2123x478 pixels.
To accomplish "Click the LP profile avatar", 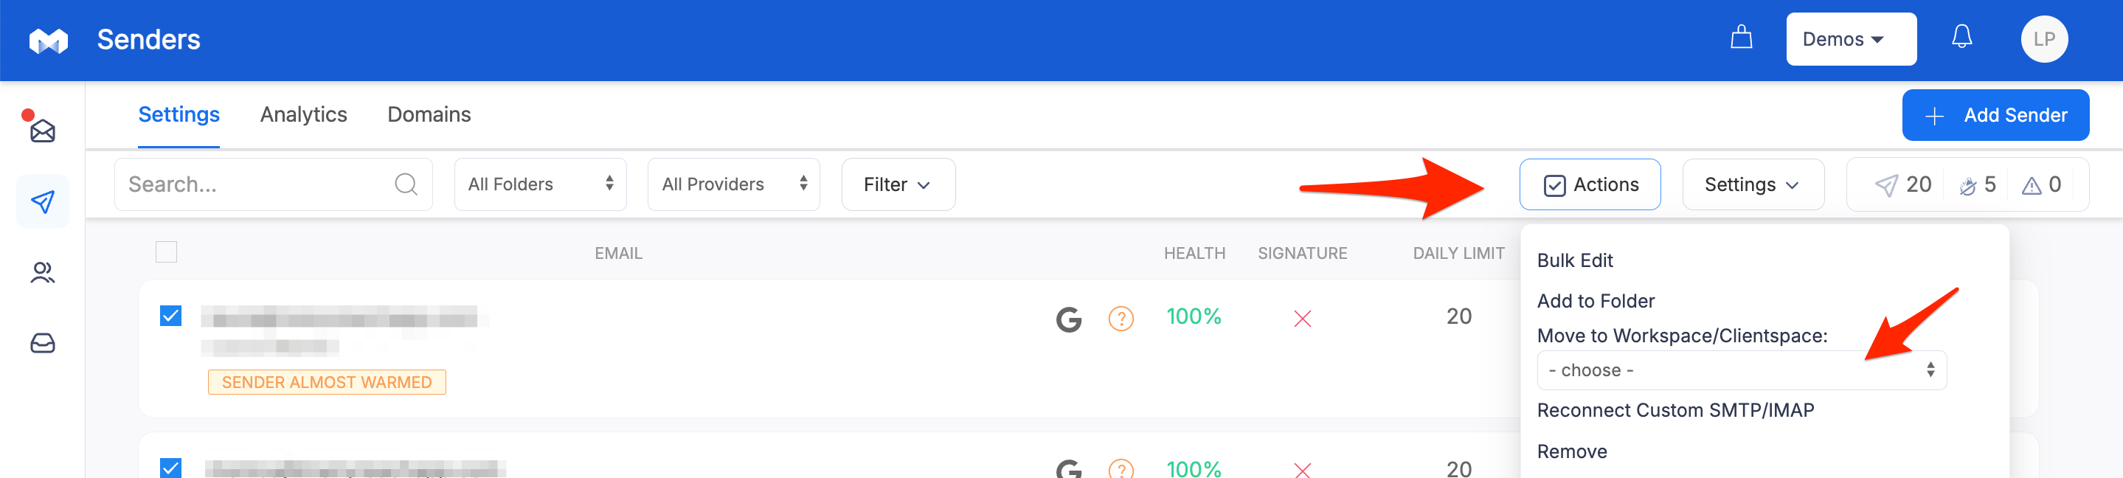I will tap(2043, 39).
